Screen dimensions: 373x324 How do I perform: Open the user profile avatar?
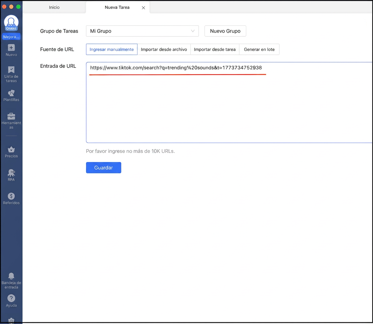(11, 23)
